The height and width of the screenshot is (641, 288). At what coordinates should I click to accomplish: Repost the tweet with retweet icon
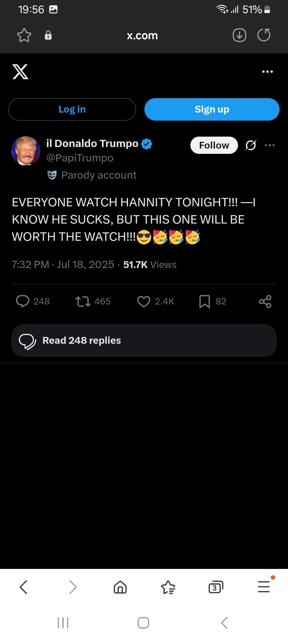[83, 301]
